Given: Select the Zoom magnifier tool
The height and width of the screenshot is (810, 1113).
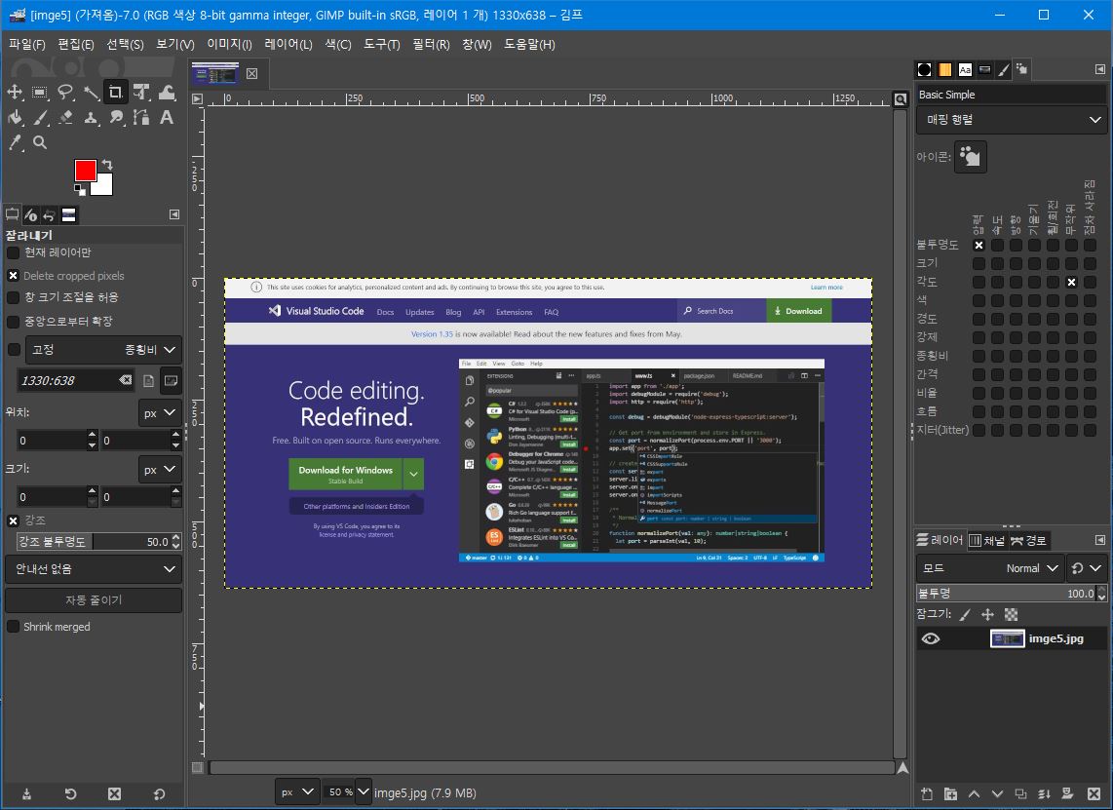Looking at the screenshot, I should click(x=40, y=142).
